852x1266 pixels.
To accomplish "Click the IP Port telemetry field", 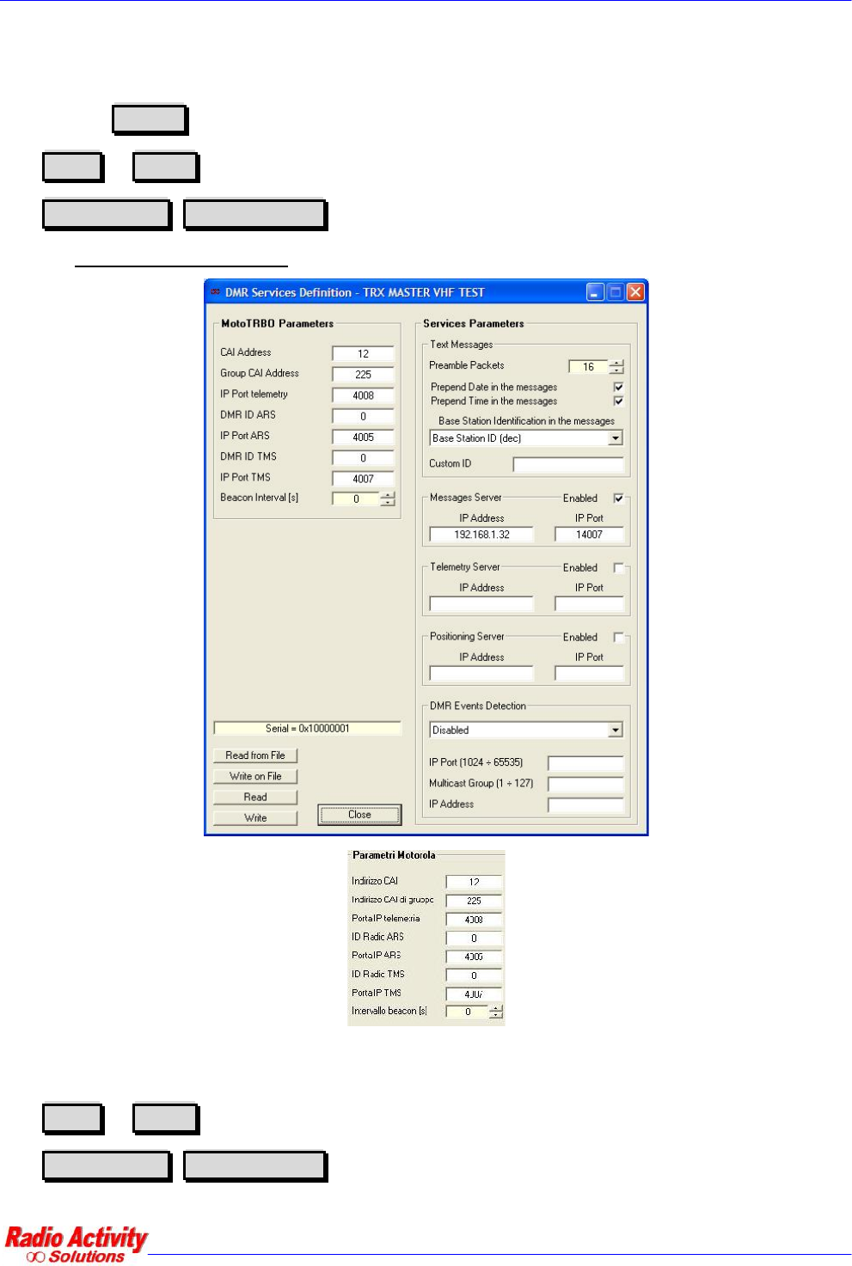I will pos(363,395).
